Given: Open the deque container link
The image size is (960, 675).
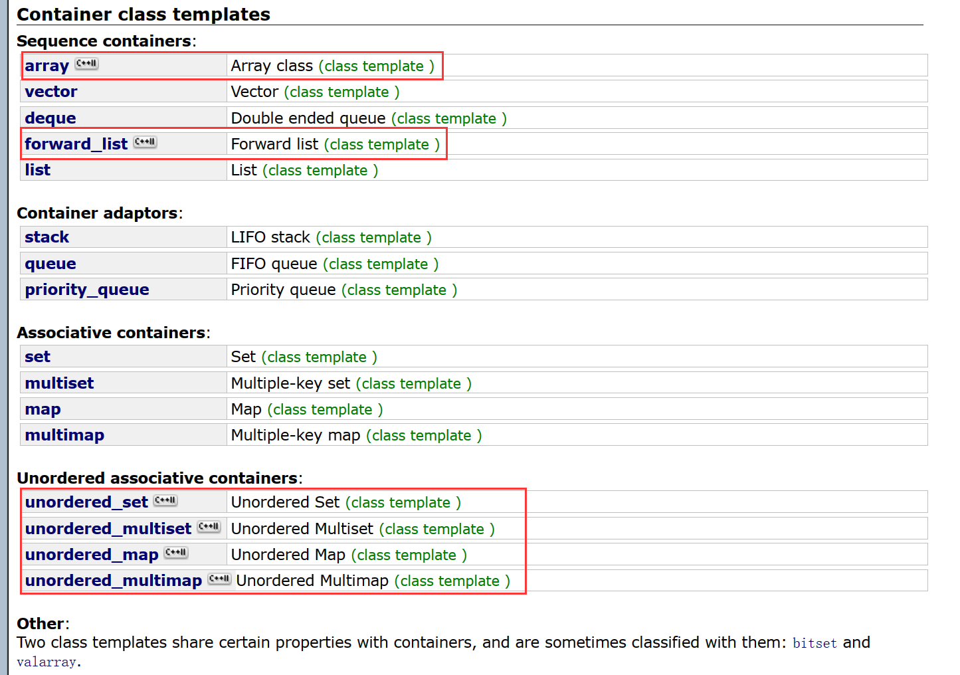Looking at the screenshot, I should point(50,118).
